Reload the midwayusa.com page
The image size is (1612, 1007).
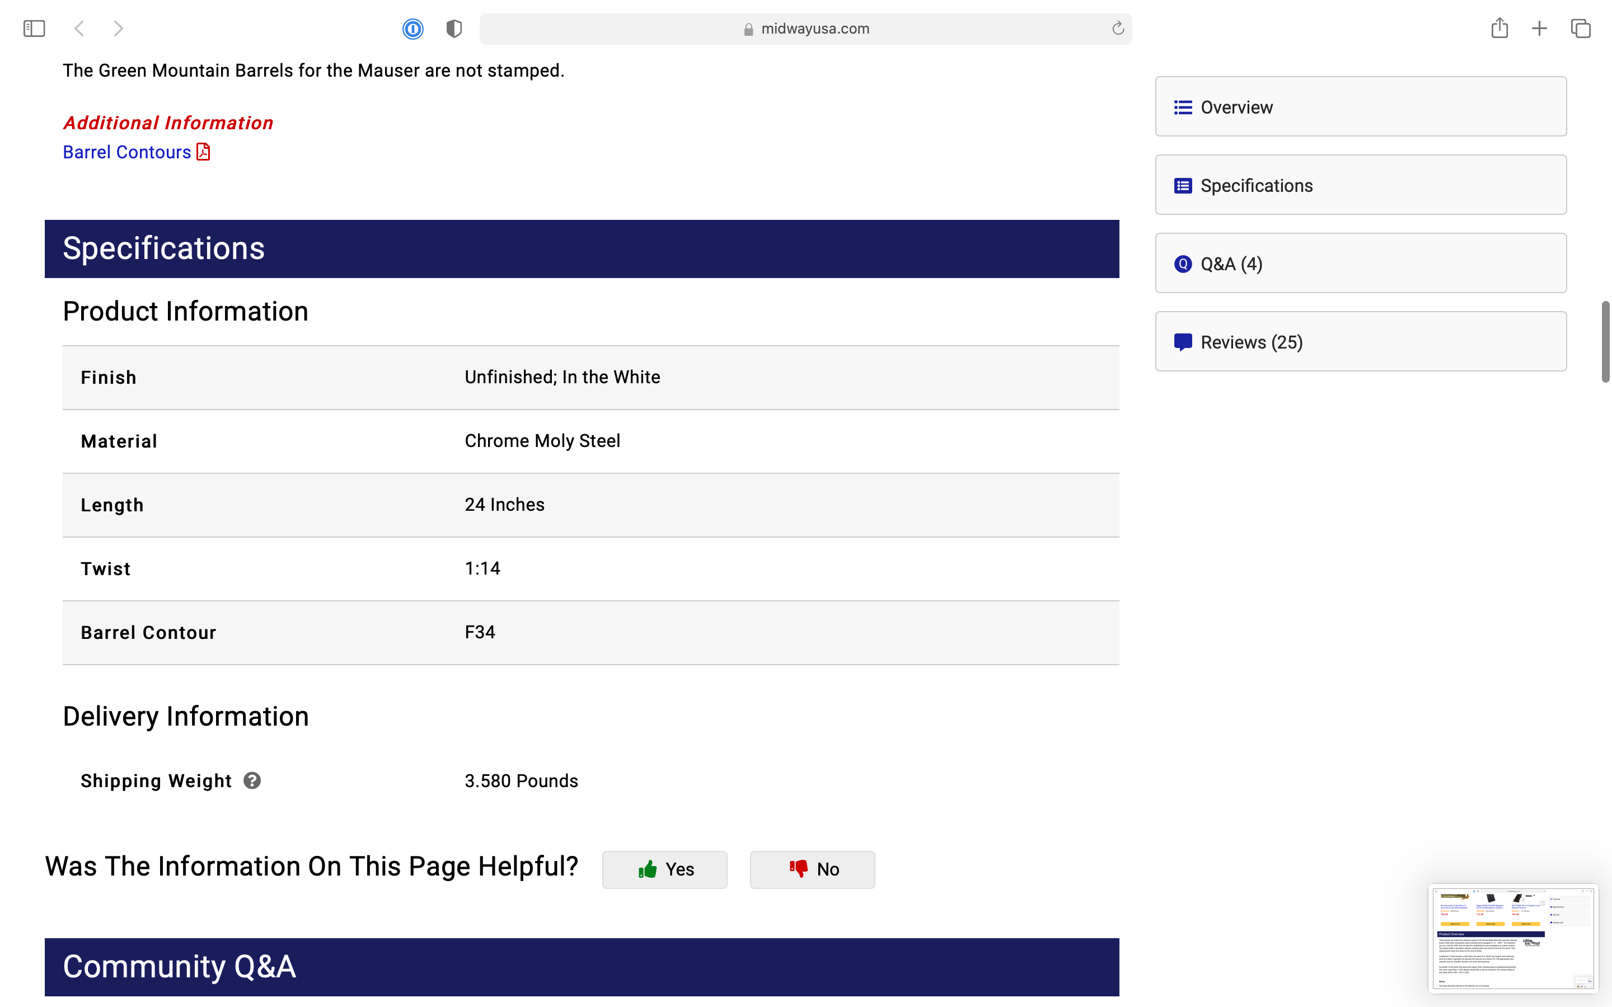click(x=1118, y=29)
